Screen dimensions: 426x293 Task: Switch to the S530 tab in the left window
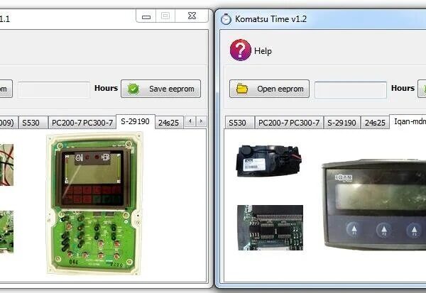pos(33,123)
